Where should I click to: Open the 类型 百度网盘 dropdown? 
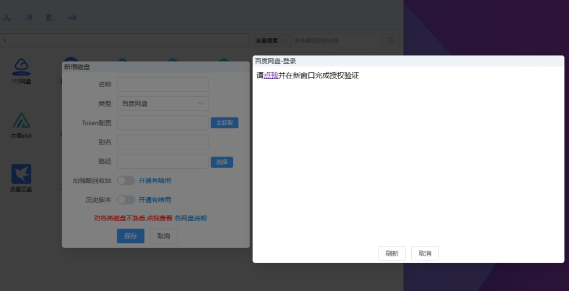(x=163, y=103)
